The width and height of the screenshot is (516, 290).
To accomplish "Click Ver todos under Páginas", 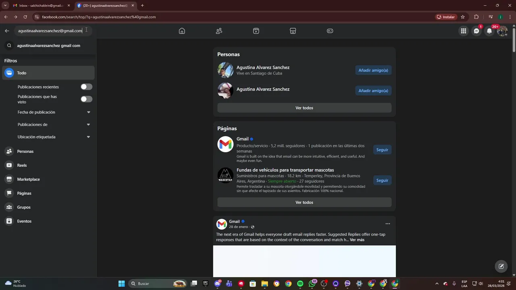I will click(x=304, y=202).
